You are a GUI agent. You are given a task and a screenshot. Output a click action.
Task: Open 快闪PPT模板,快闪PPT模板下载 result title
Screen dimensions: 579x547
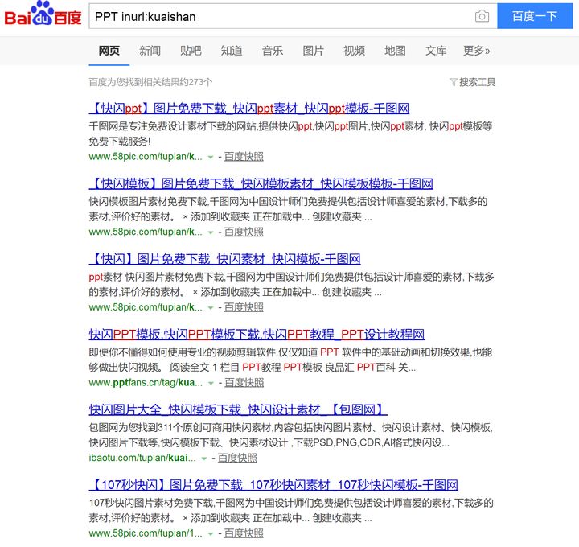point(257,335)
